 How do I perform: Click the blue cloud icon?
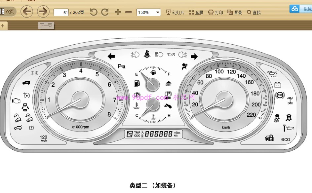coord(294,9)
